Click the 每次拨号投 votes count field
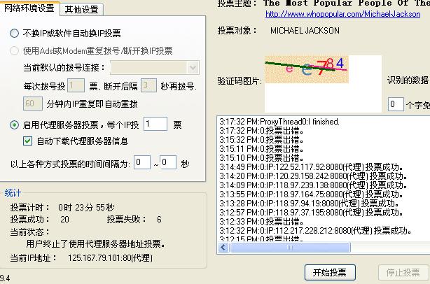The image size is (430, 284). coord(76,86)
